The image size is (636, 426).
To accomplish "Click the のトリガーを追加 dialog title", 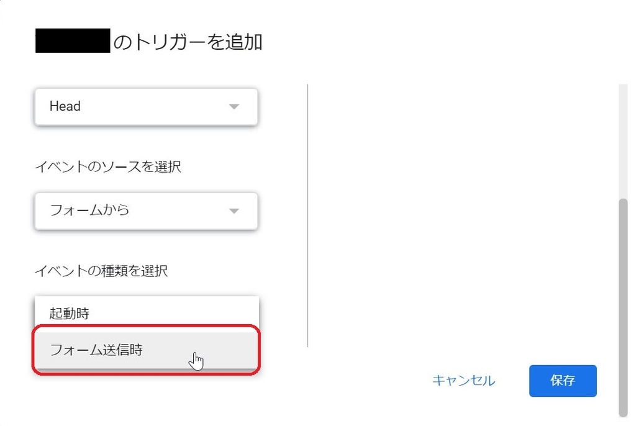I will tap(188, 42).
